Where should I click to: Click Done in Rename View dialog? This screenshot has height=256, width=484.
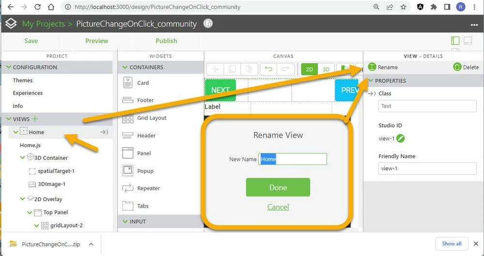(x=278, y=187)
